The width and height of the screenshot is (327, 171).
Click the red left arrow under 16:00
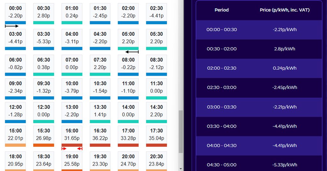[80, 149]
